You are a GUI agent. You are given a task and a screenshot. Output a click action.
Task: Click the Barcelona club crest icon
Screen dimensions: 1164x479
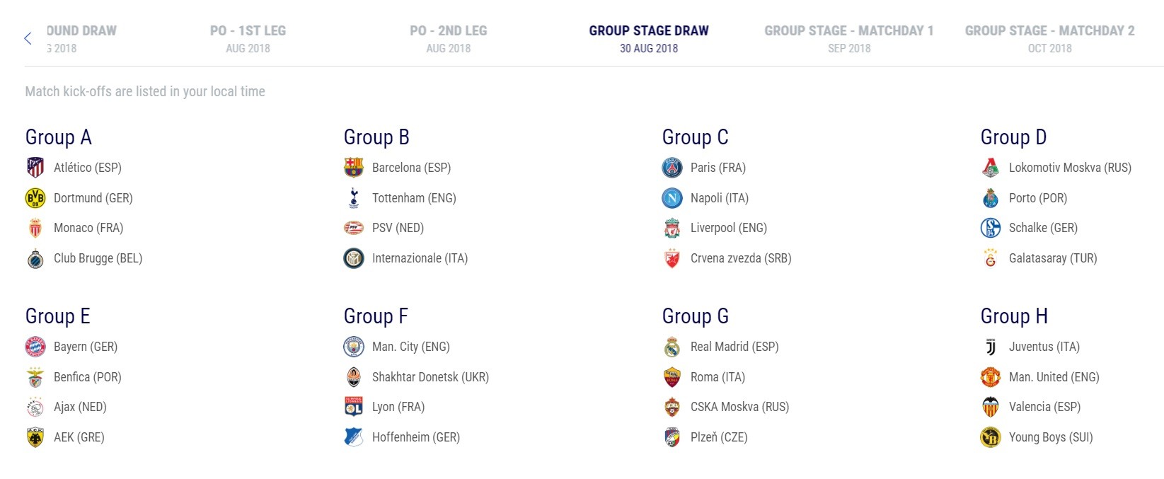[x=354, y=168]
